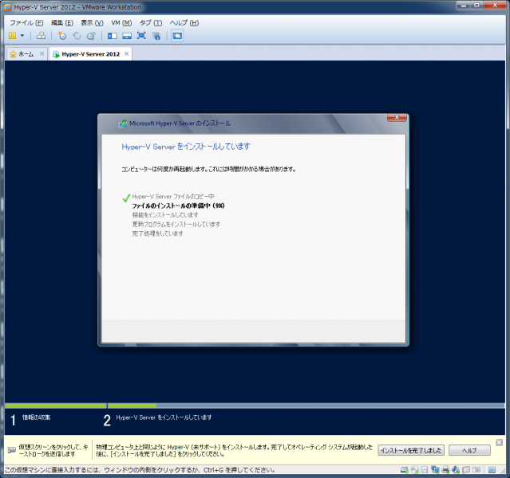Open the 表示 (V) menu
The height and width of the screenshot is (478, 510).
pyautogui.click(x=92, y=23)
